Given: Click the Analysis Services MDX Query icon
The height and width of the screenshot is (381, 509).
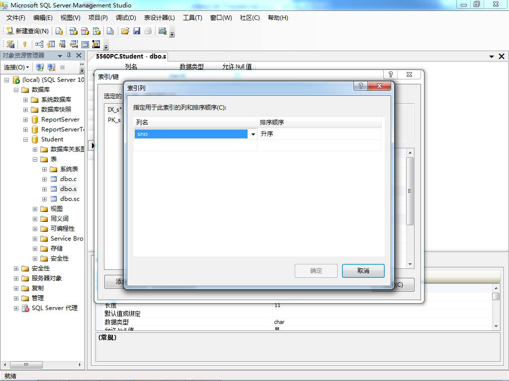Looking at the screenshot, I should tap(74, 31).
